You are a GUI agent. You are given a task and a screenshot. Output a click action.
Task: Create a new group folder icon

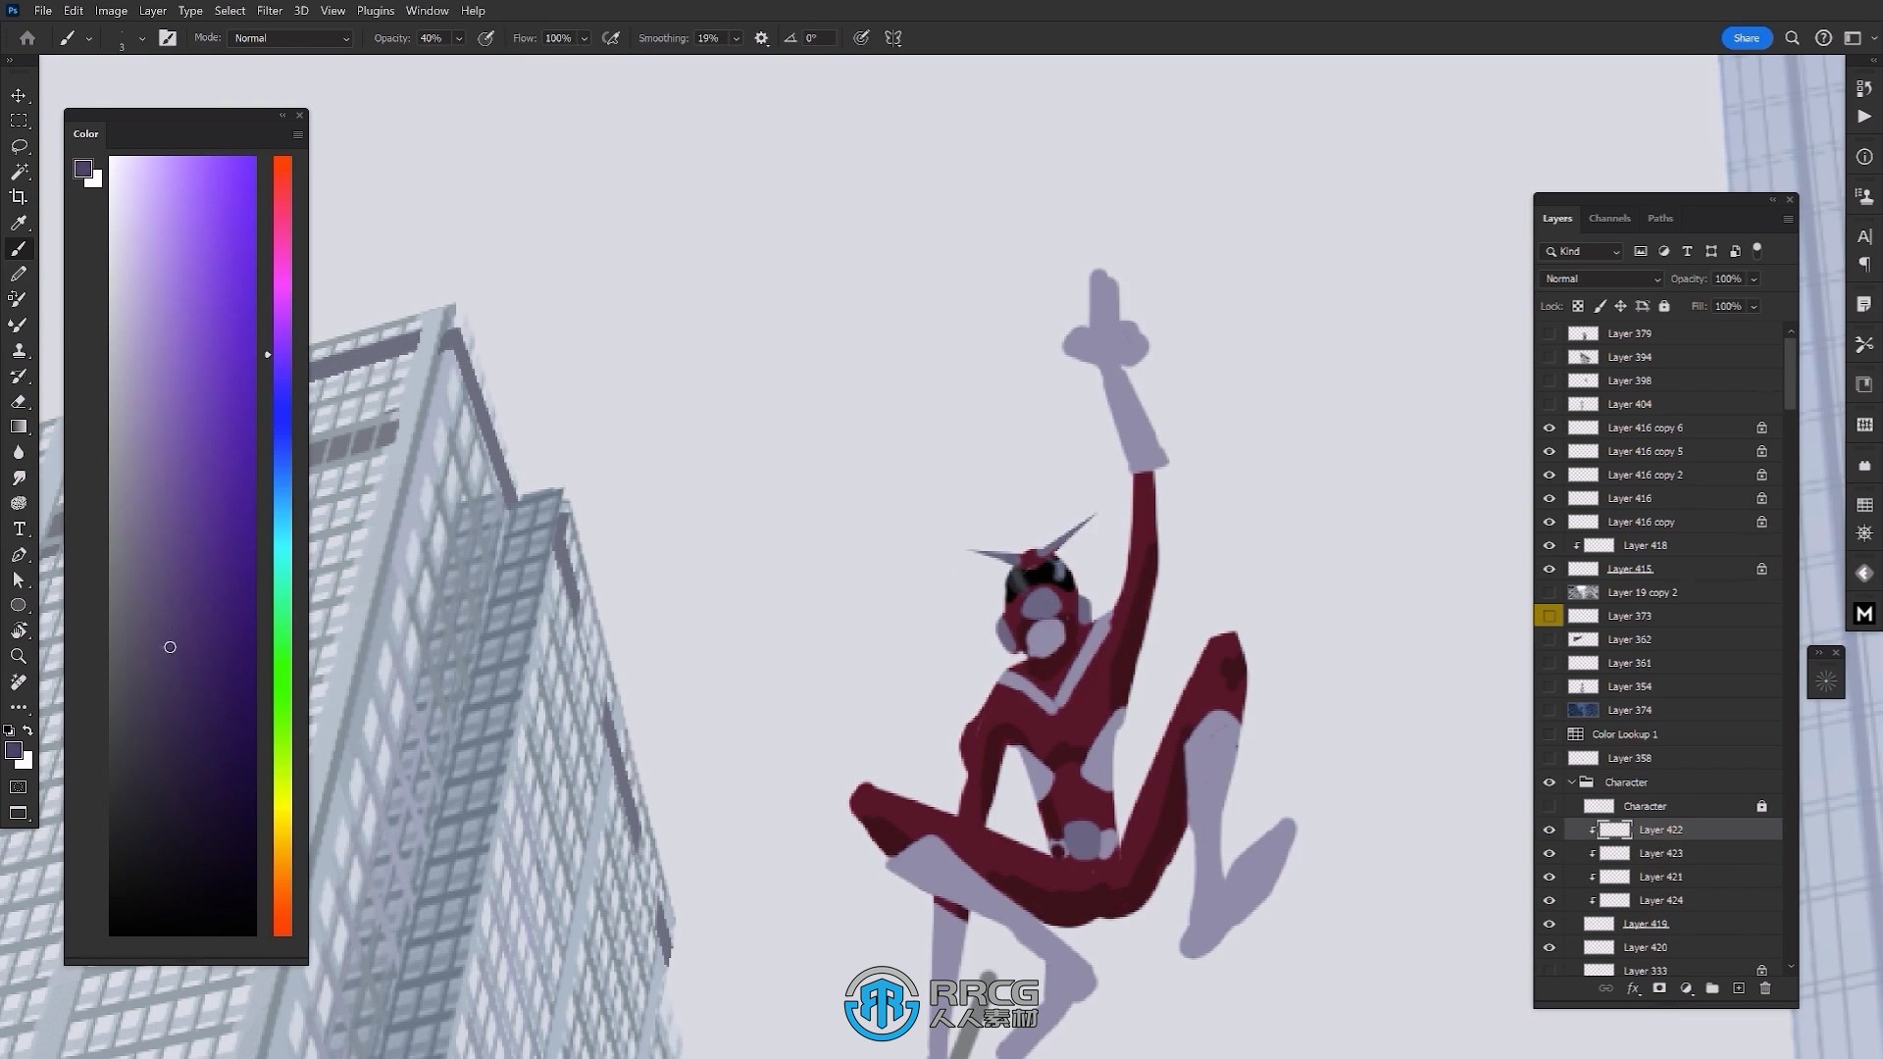(1712, 988)
